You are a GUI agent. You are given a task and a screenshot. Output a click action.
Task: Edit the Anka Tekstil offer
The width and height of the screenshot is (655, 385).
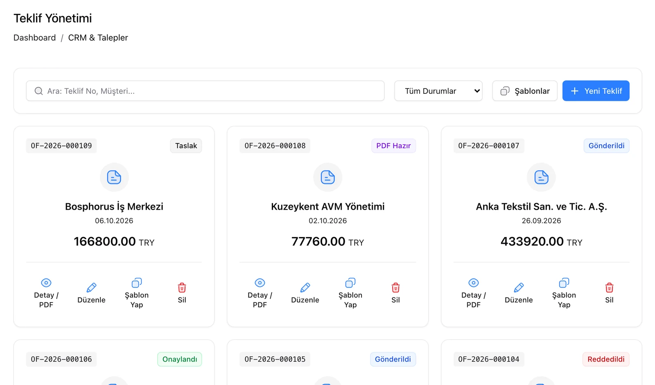(x=519, y=294)
